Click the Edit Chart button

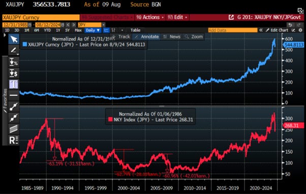pos(277,30)
